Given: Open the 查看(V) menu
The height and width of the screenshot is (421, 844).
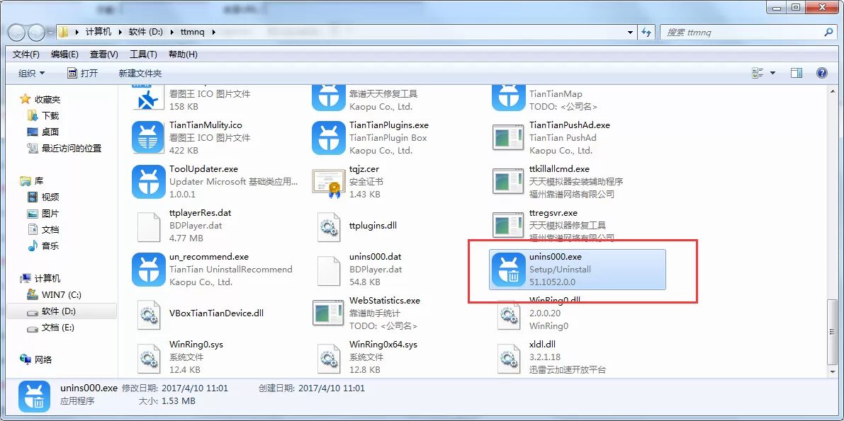Looking at the screenshot, I should click(104, 54).
